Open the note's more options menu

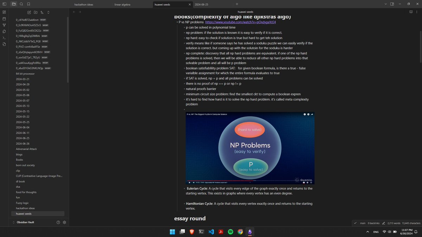pos(417,12)
